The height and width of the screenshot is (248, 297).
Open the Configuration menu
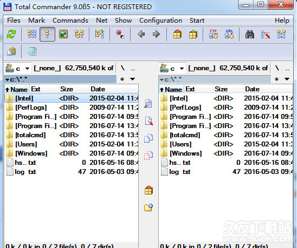(160, 21)
